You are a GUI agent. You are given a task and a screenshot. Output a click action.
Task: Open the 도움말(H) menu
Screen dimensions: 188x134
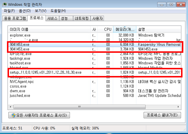click(x=57, y=11)
